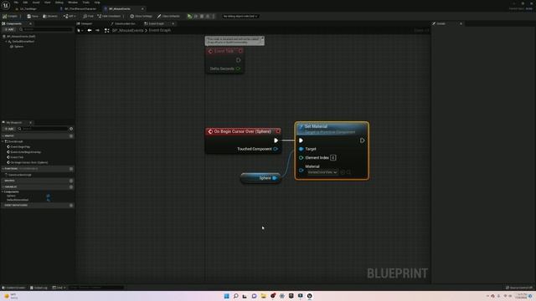
Task: Toggle visibility eye for DefaultSceneRoot variable
Action: point(49,200)
